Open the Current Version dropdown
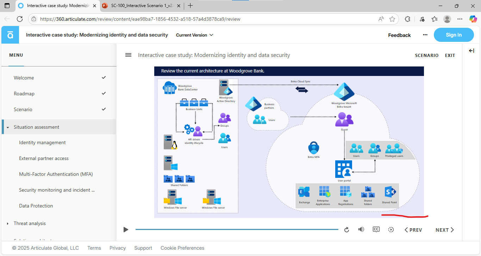The height and width of the screenshot is (256, 481). tap(195, 35)
